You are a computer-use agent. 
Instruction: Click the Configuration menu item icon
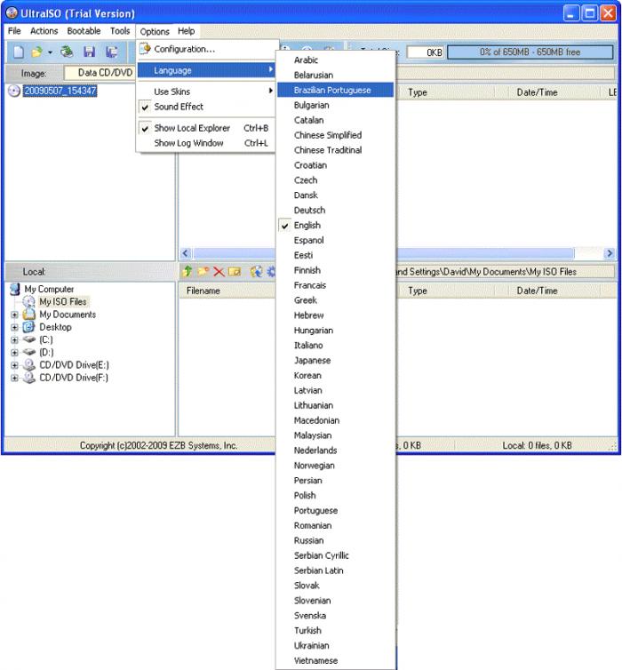pyautogui.click(x=145, y=49)
